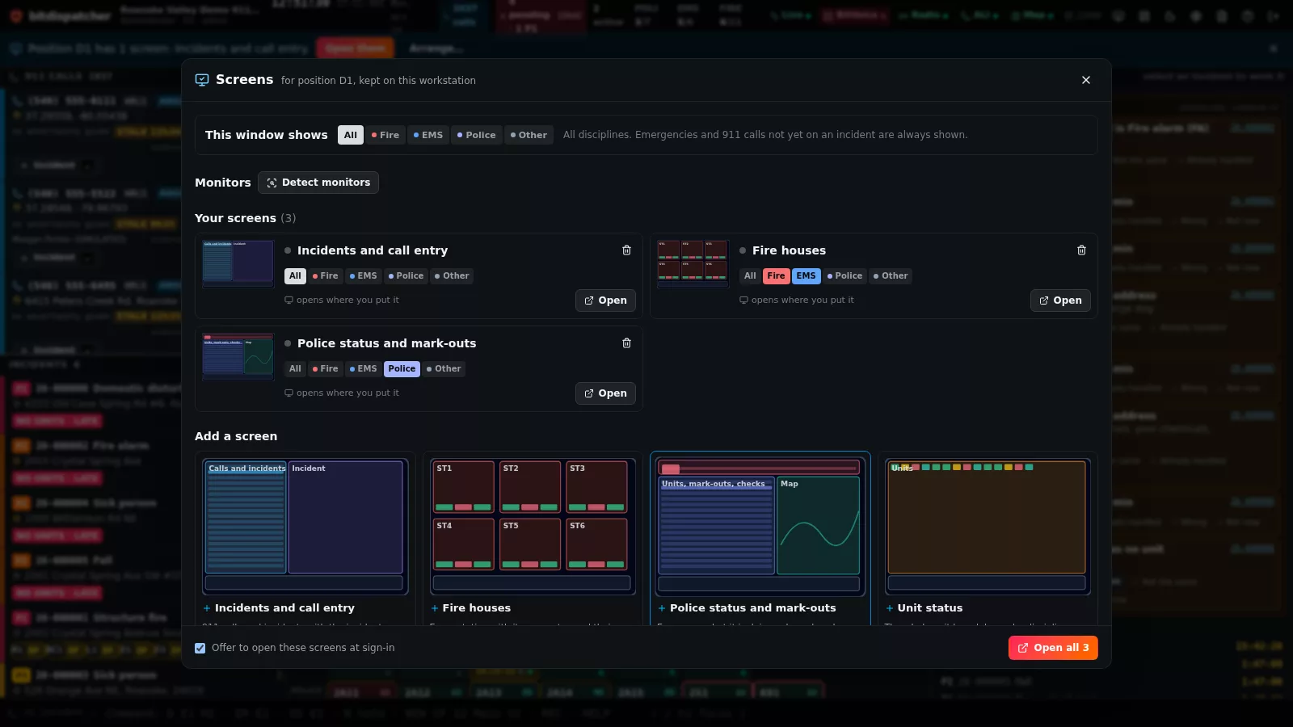
Task: Toggle Police on Incidents and call entry screen
Action: [406, 276]
